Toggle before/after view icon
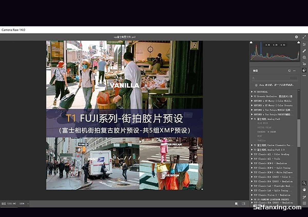The height and width of the screenshot is (217, 308). click(236, 204)
